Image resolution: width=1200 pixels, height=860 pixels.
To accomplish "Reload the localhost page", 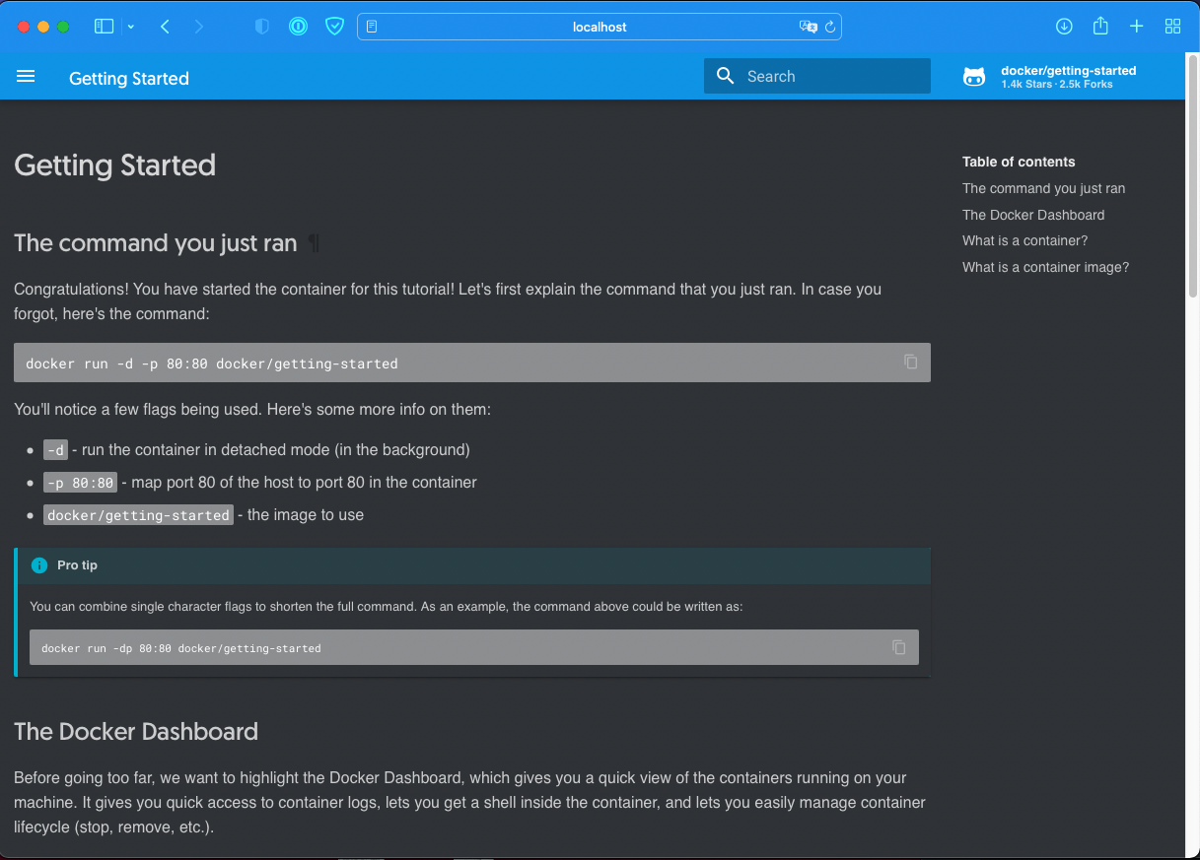I will 830,27.
